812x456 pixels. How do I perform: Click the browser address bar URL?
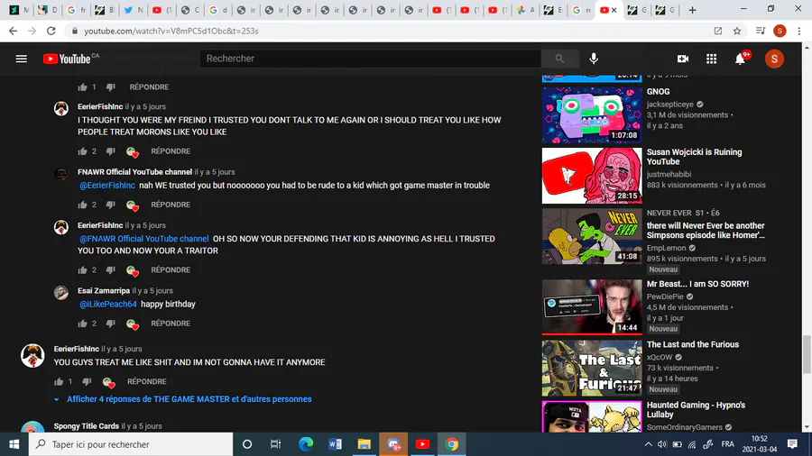[x=171, y=31]
